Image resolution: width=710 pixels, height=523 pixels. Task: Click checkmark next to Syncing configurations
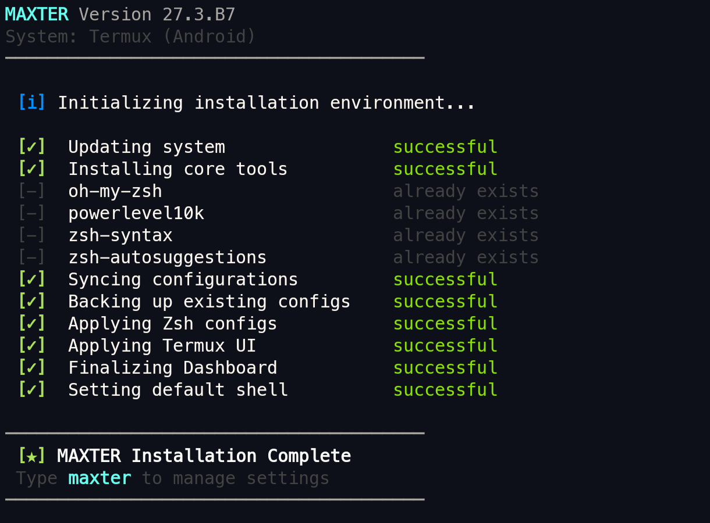[31, 280]
